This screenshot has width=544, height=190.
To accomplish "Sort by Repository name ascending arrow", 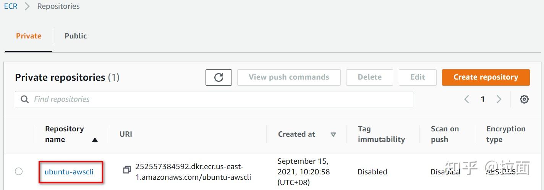I will pos(95,140).
